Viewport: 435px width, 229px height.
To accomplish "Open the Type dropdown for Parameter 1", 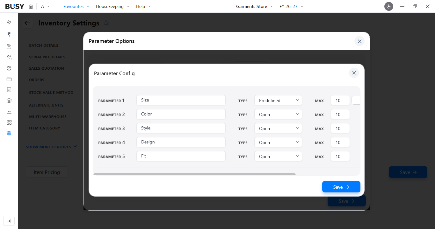I will coord(278,100).
